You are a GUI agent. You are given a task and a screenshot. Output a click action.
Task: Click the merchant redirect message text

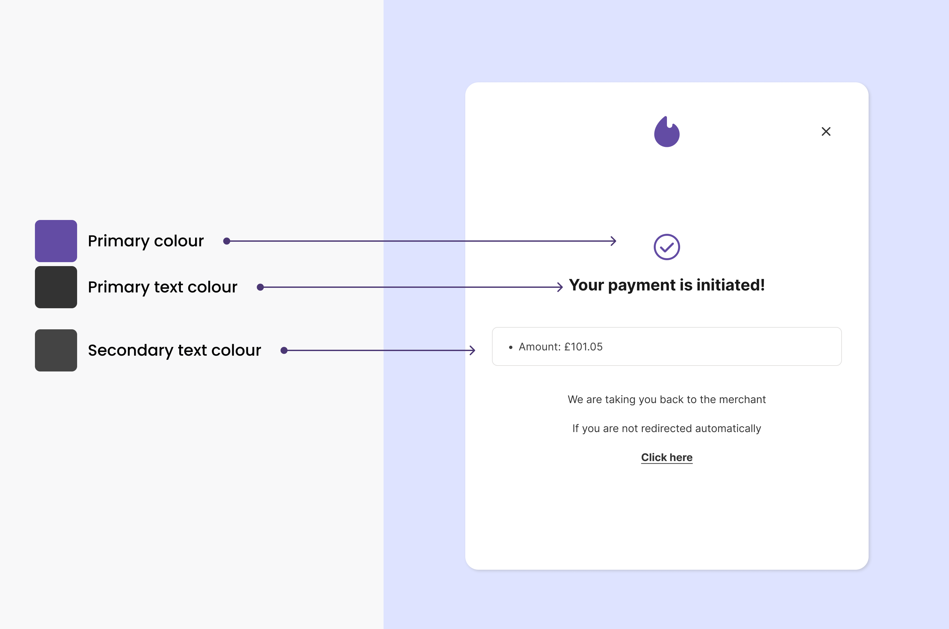pyautogui.click(x=667, y=399)
